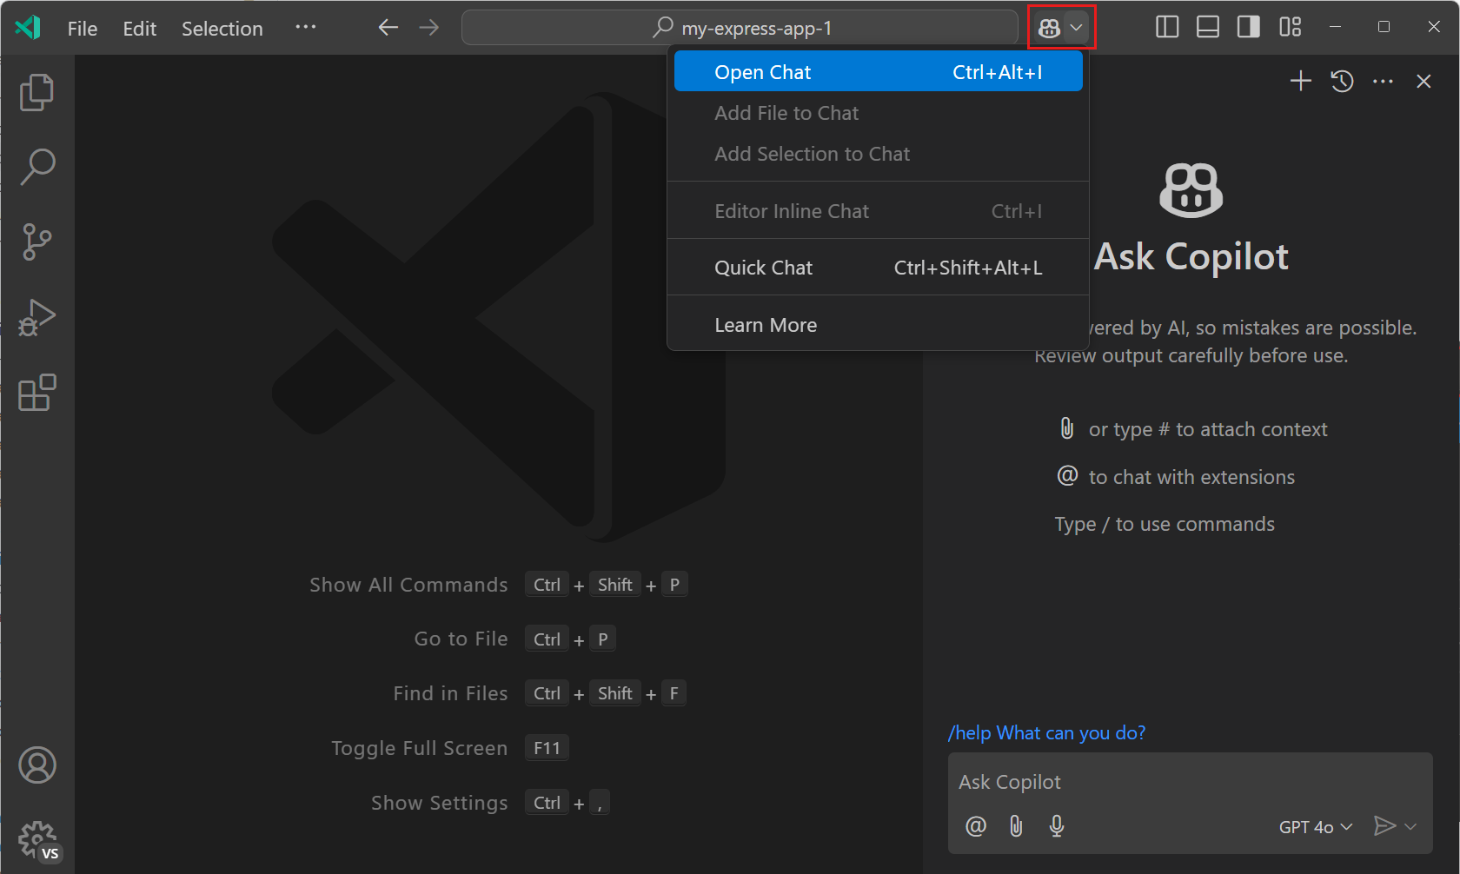Choose Learn More in the Copilot menu
The width and height of the screenshot is (1460, 874).
[x=765, y=323]
